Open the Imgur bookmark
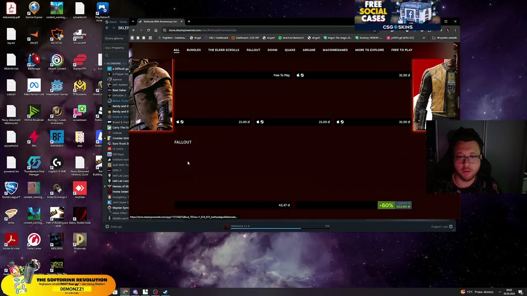Screen dimensions: 527x296 (338, 38)
